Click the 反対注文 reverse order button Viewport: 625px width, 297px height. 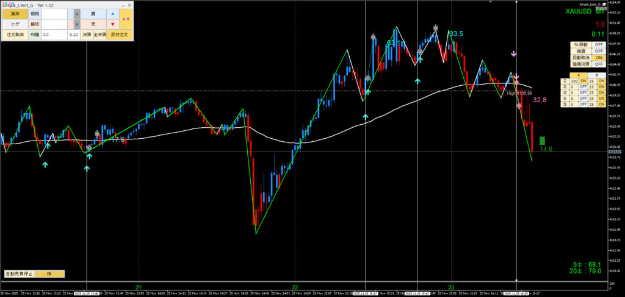pyautogui.click(x=120, y=35)
